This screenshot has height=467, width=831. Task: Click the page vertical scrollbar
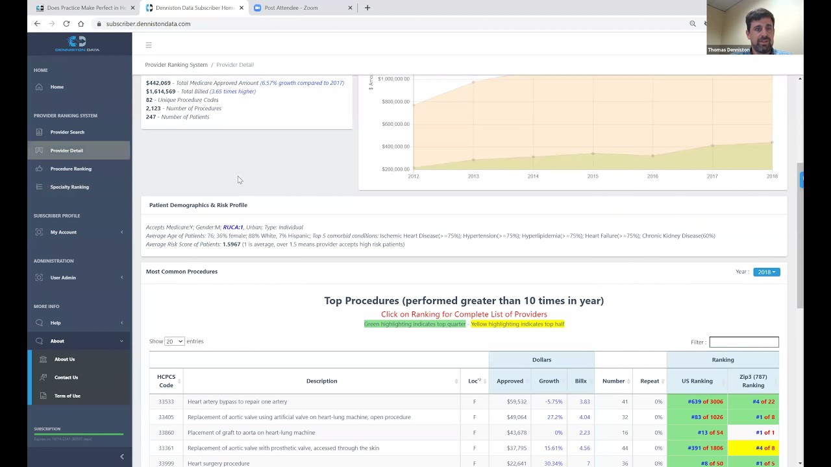pos(800,236)
